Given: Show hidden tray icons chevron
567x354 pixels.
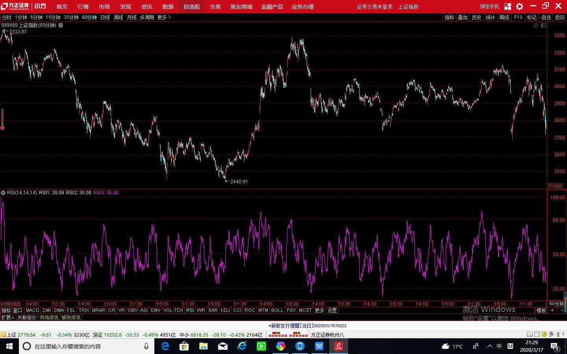Looking at the screenshot, I should point(489,346).
